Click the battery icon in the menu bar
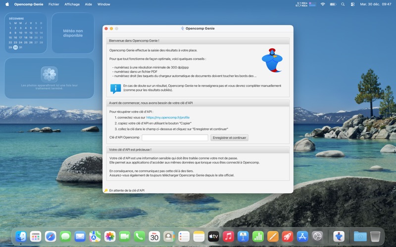Viewport: 396px width, 247px height. coord(333,4)
